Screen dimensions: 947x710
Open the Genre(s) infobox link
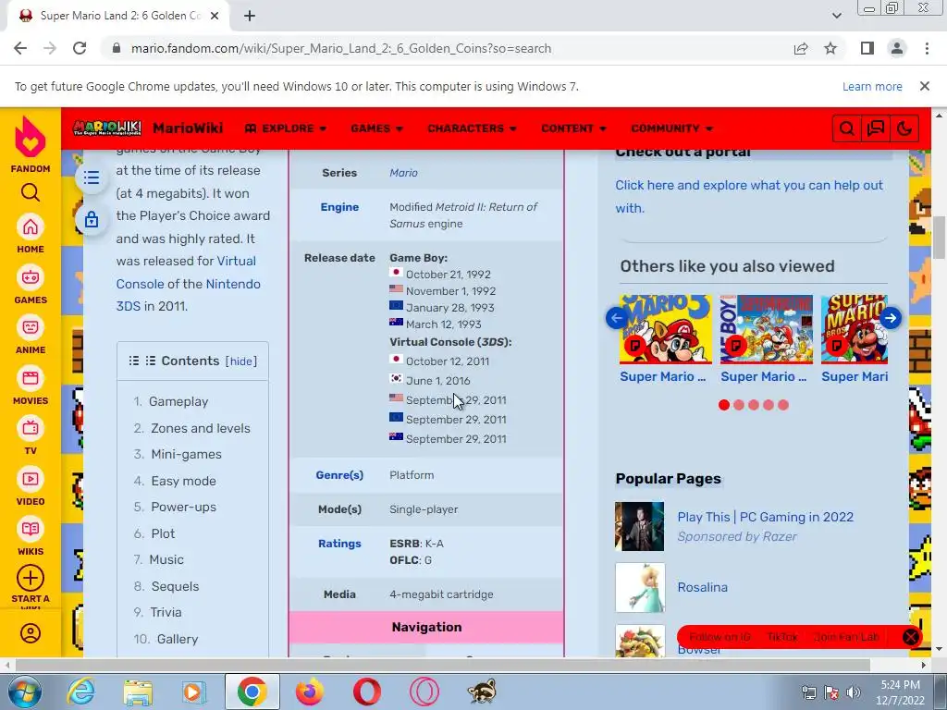coord(339,475)
